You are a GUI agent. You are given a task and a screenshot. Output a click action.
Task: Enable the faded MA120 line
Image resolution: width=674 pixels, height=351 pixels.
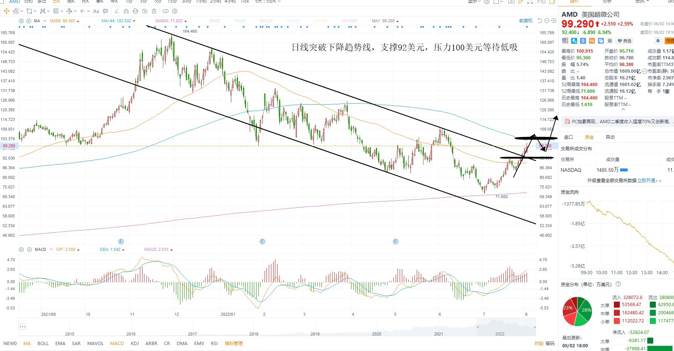click(x=266, y=21)
